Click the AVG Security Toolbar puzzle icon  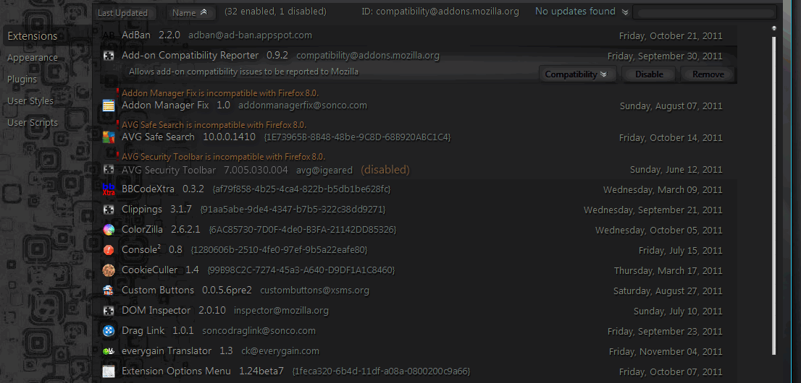109,169
